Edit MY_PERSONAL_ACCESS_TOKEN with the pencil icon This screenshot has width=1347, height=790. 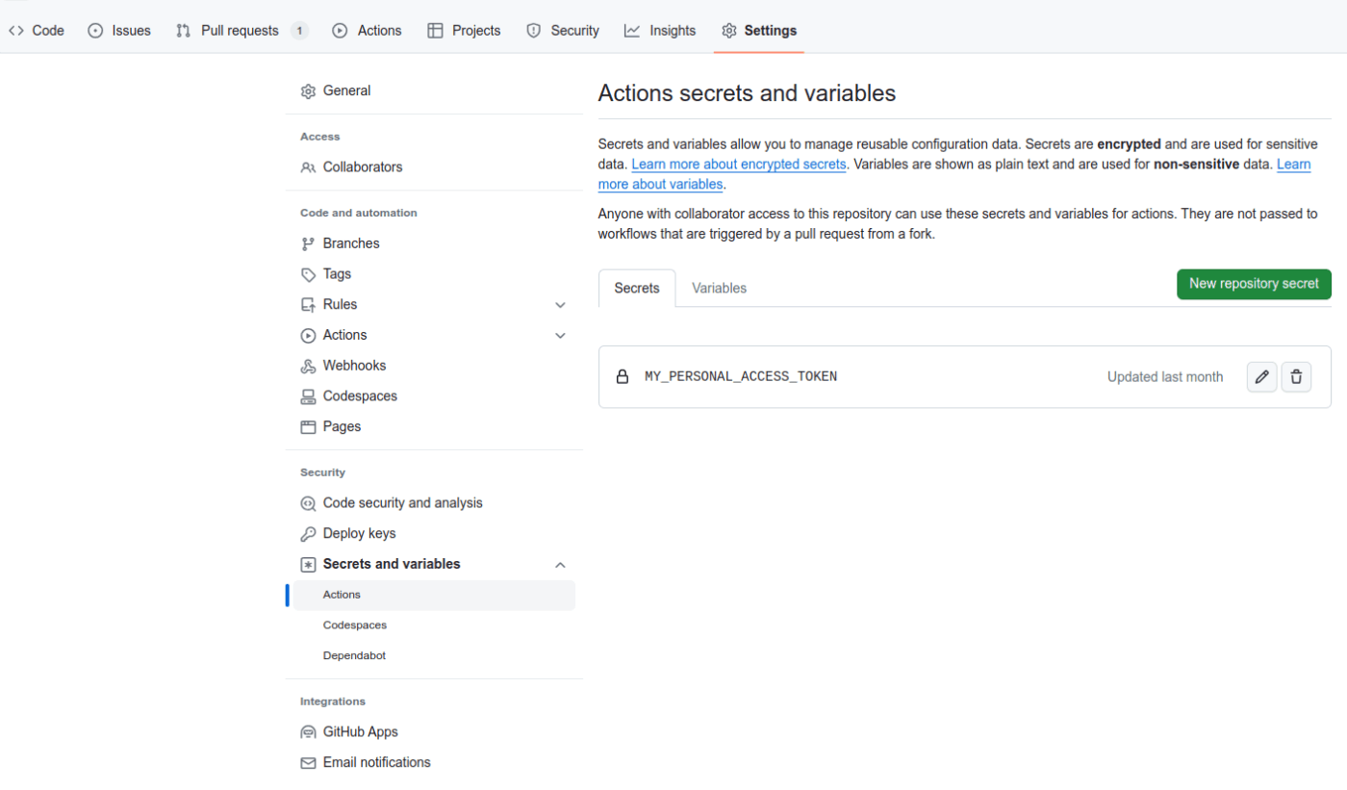pyautogui.click(x=1261, y=377)
